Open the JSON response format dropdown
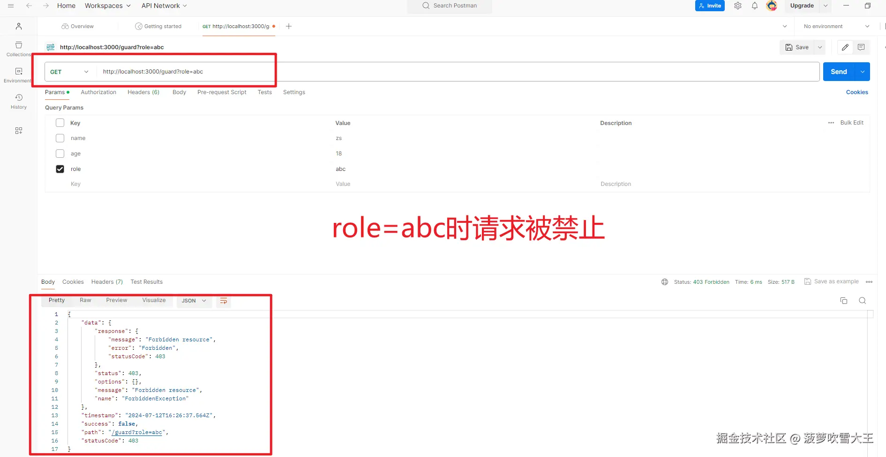This screenshot has width=886, height=457. [194, 300]
